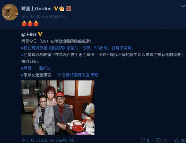Open comments via the comment bubble icon
This screenshot has height=143, width=186.
pyautogui.click(x=158, y=140)
